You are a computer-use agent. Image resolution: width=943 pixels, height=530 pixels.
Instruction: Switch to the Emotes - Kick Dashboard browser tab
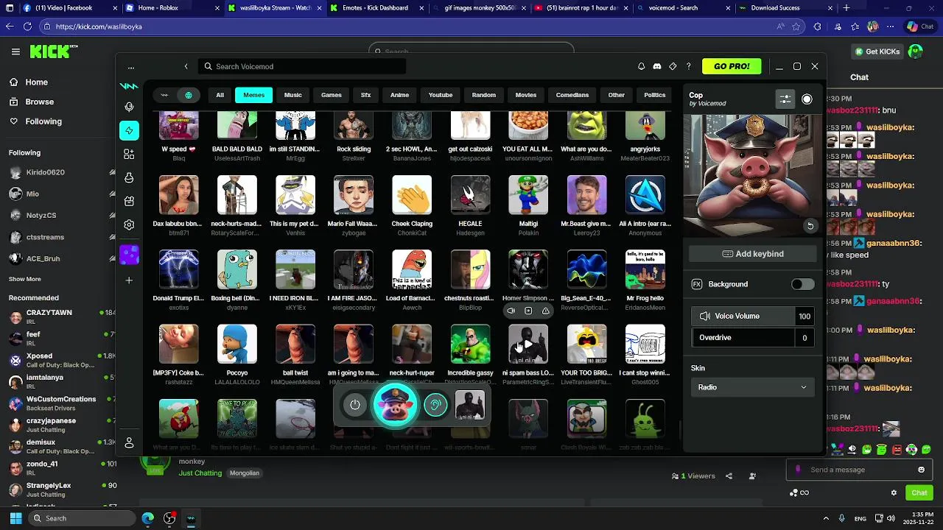coord(375,8)
